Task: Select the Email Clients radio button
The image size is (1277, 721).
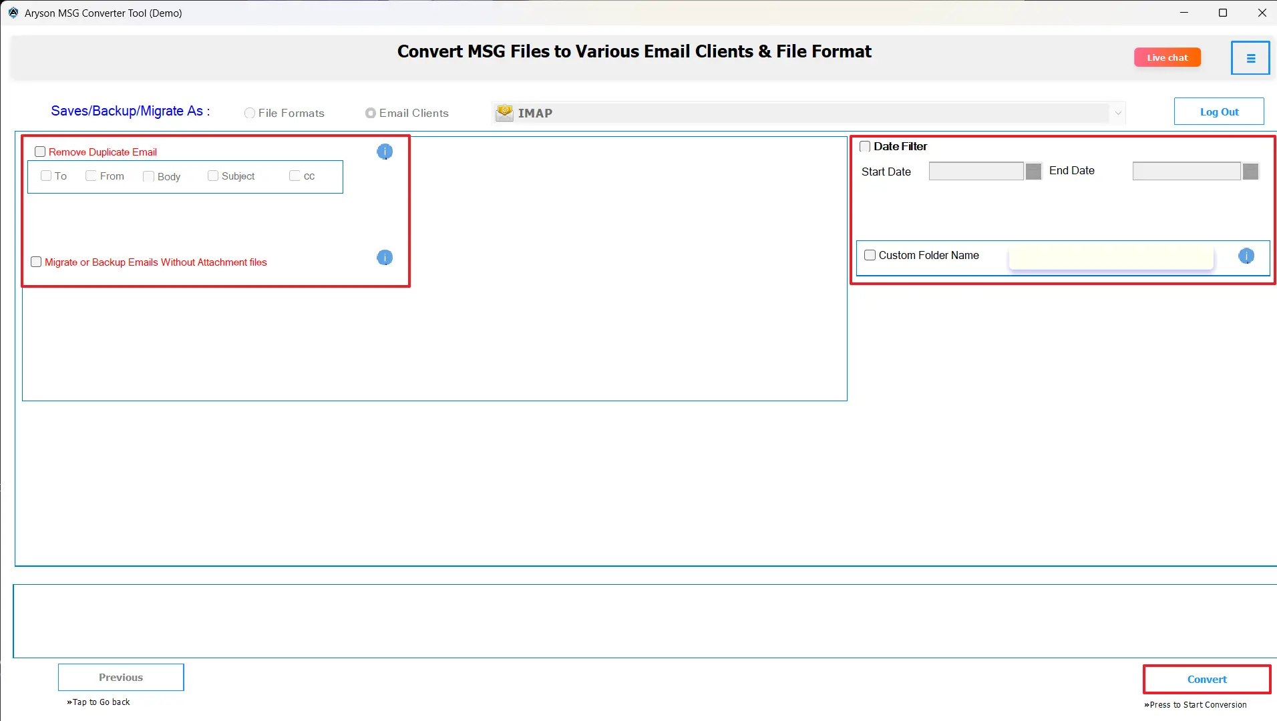Action: tap(371, 113)
